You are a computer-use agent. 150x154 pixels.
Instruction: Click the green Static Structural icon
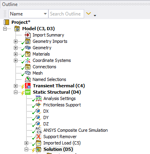[x=28, y=92]
